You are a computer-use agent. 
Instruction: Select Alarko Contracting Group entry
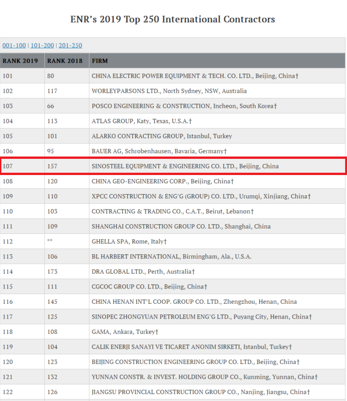tap(162, 136)
